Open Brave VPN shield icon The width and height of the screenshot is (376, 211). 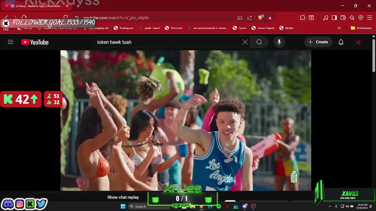click(361, 18)
